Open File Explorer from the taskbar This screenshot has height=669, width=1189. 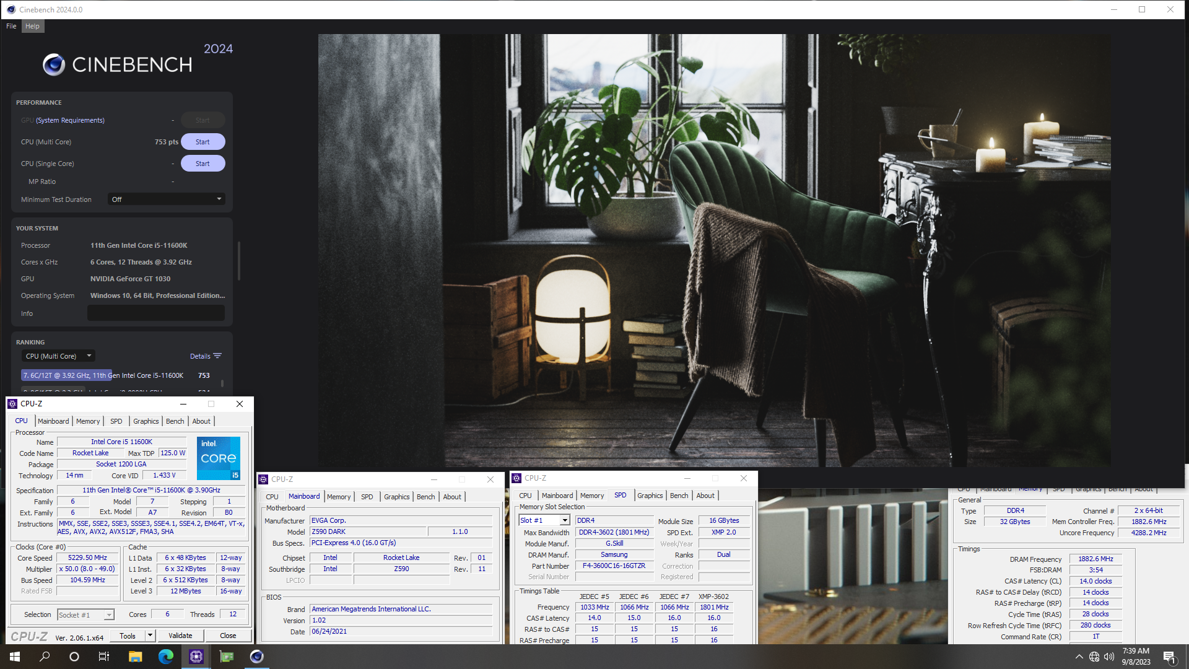pyautogui.click(x=135, y=657)
